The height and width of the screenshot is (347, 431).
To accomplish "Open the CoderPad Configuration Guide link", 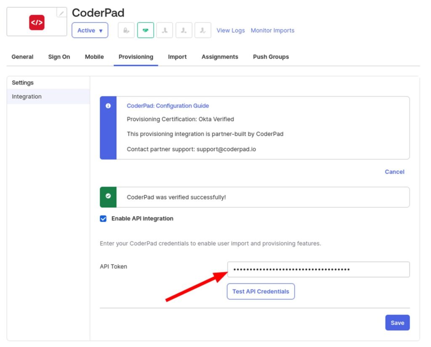I will point(168,106).
